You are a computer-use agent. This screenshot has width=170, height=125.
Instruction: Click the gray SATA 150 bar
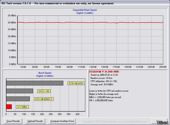pyautogui.click(x=20, y=91)
